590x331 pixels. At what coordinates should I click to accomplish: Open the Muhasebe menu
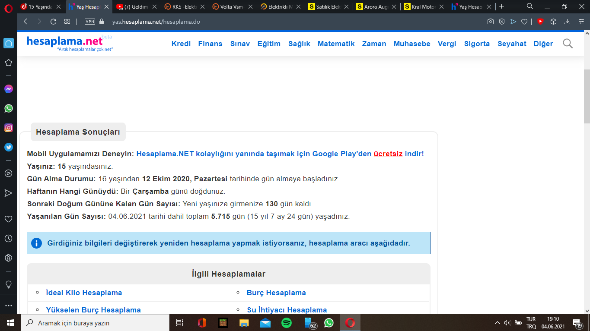click(412, 44)
